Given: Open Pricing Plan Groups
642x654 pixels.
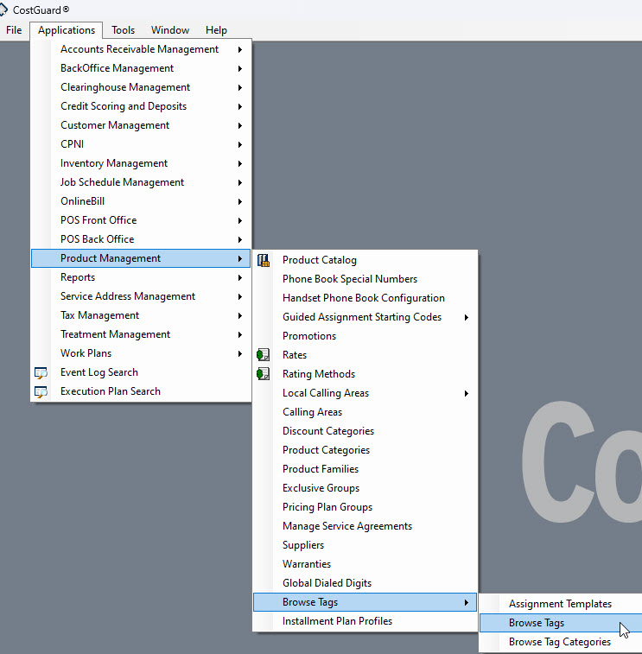Looking at the screenshot, I should (x=365, y=507).
